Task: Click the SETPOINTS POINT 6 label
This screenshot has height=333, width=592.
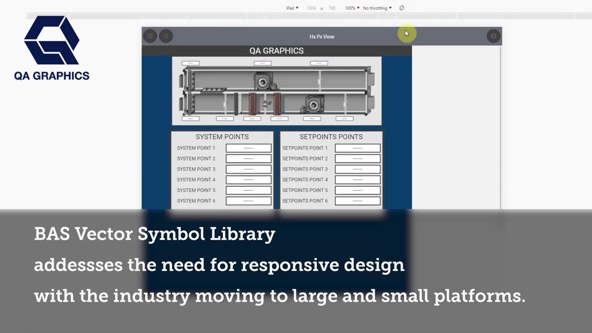Action: [305, 201]
